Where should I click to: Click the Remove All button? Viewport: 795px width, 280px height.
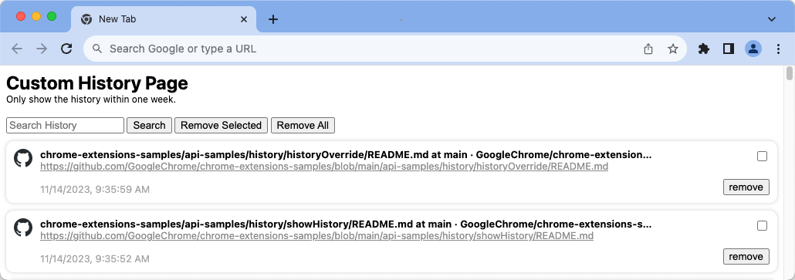coord(303,125)
